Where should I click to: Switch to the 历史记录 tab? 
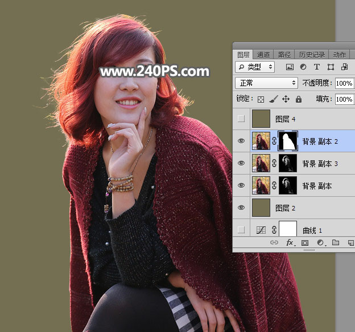(x=312, y=55)
